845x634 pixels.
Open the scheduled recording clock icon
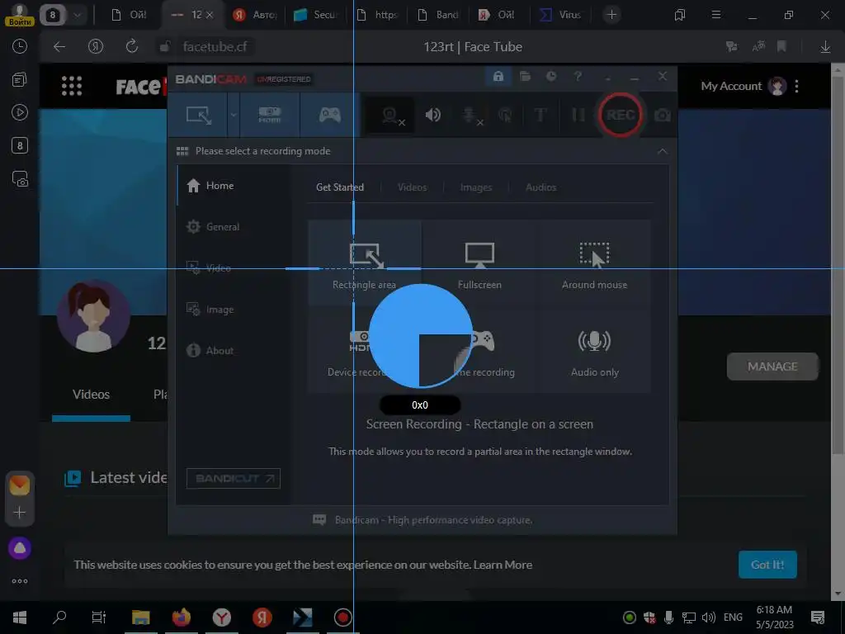(550, 76)
